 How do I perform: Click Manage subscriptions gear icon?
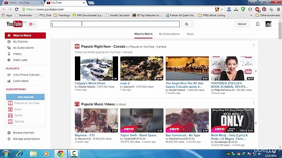[9, 139]
